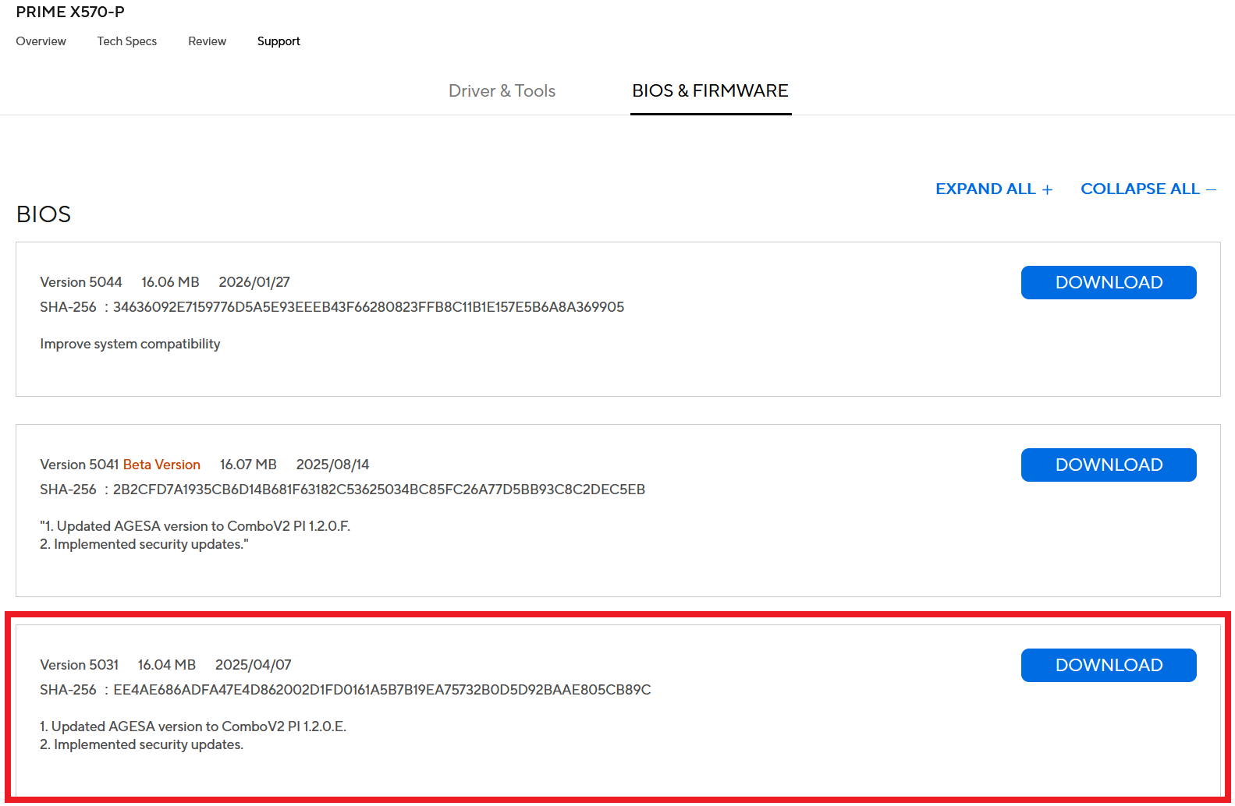Download BIOS Version 5041 Beta
This screenshot has height=806, width=1235.
point(1109,465)
